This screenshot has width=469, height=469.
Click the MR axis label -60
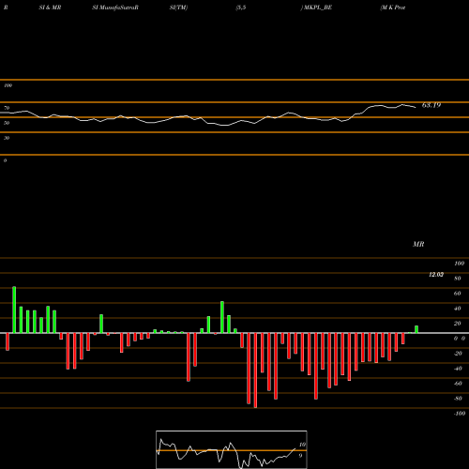coord(458,384)
